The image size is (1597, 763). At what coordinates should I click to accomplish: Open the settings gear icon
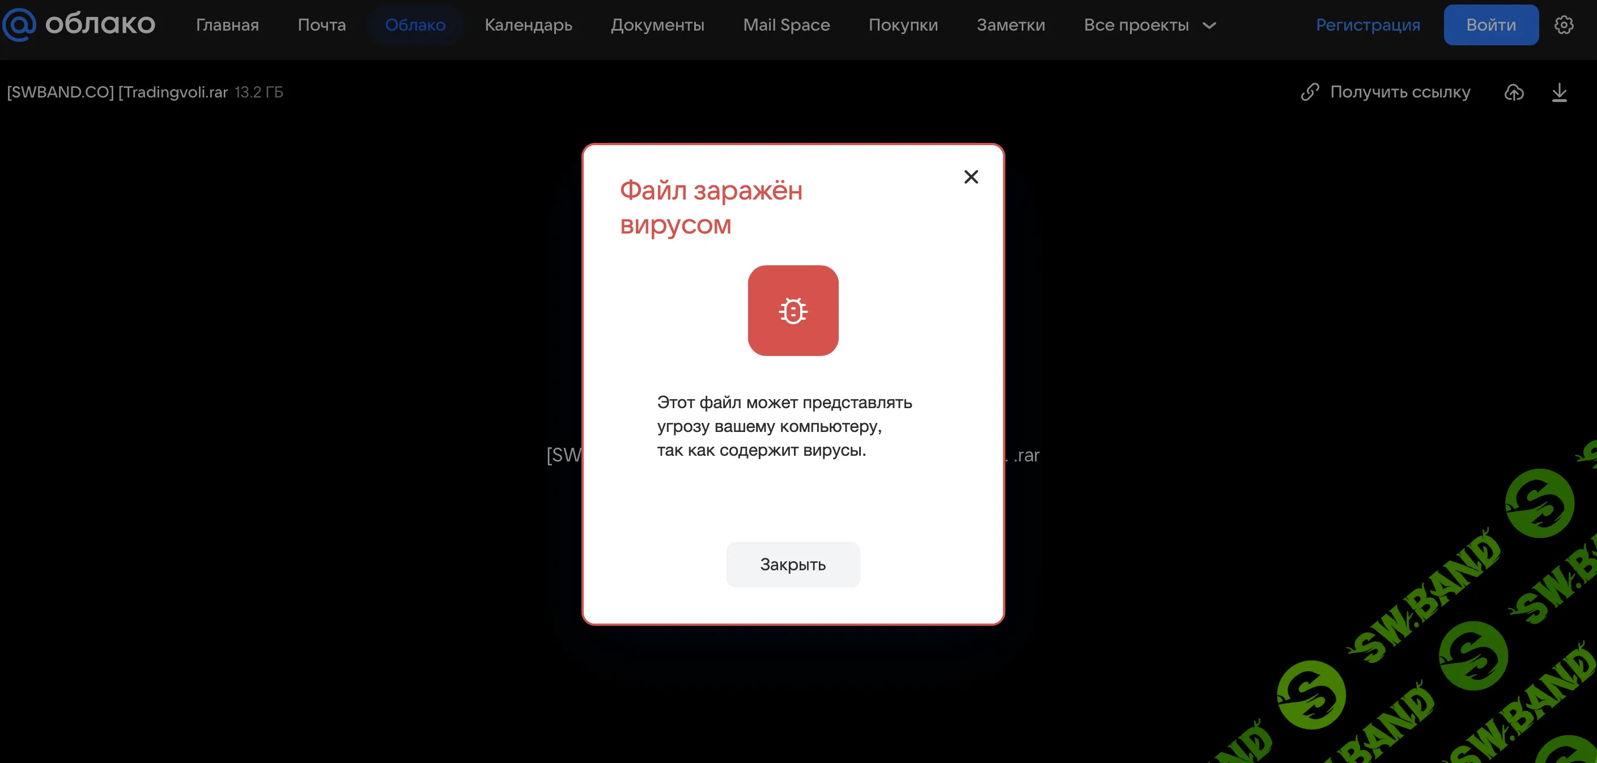[x=1565, y=24]
